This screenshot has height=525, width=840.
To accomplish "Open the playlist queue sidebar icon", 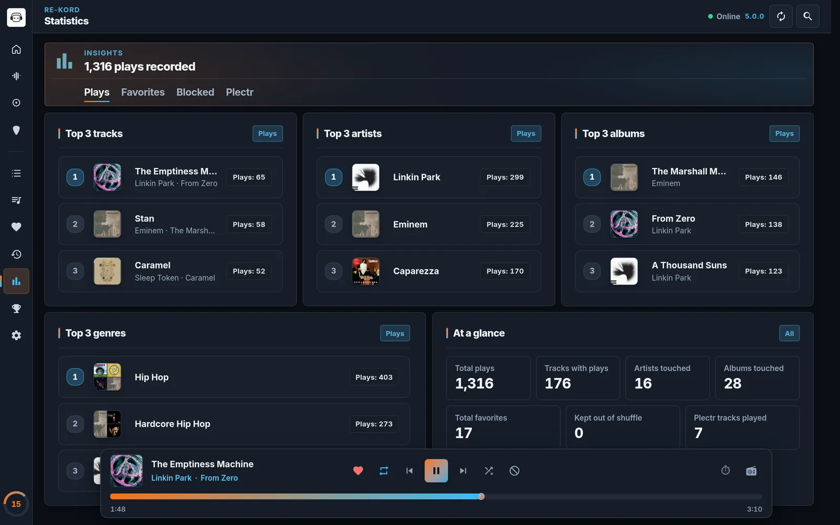I will coord(16,200).
